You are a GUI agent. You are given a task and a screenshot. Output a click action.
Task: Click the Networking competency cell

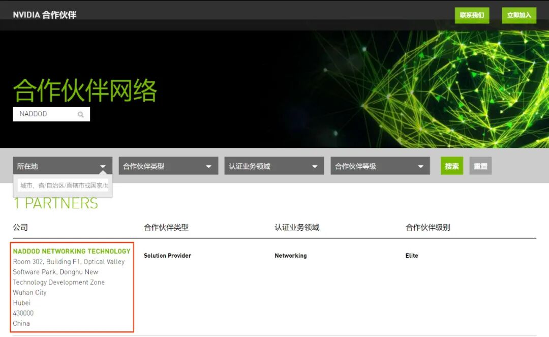291,256
